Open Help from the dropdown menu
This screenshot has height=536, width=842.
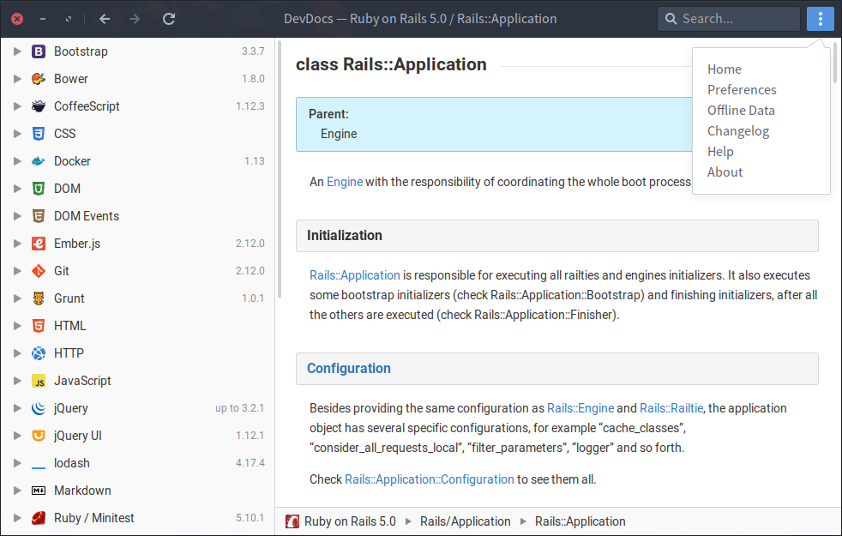[720, 152]
